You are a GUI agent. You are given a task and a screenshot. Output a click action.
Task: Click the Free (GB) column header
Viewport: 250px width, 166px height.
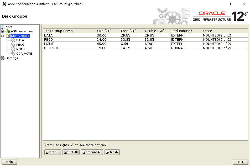(132, 31)
